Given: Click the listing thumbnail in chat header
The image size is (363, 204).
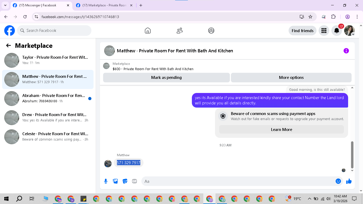Looking at the screenshot, I should pyautogui.click(x=109, y=51).
